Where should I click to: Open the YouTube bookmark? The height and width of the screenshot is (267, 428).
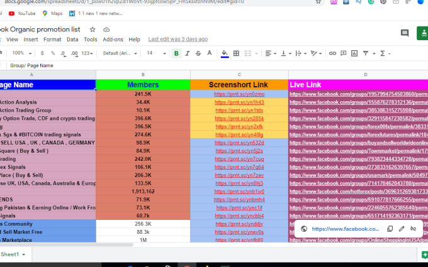point(22,13)
